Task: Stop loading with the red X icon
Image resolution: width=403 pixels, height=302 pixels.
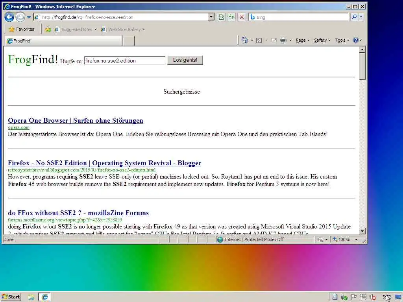Action: tap(242, 17)
